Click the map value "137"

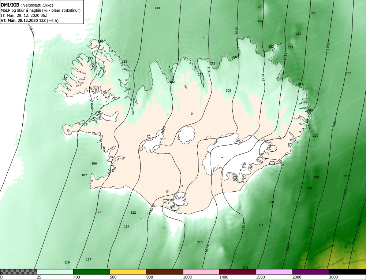coord(89,259)
